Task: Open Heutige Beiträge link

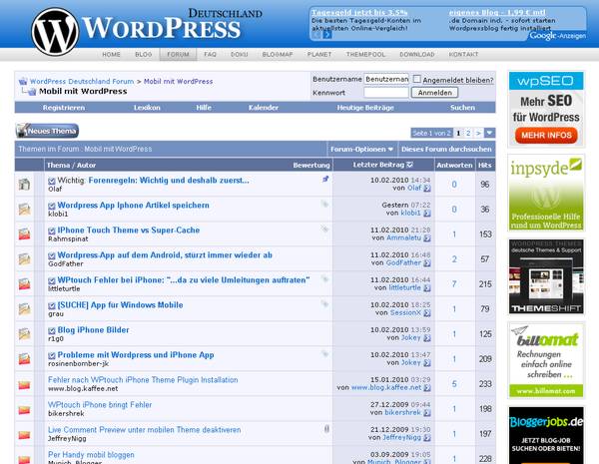Action: click(x=365, y=108)
